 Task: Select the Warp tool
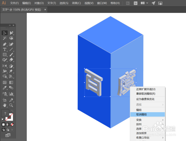pyautogui.click(x=4, y=71)
